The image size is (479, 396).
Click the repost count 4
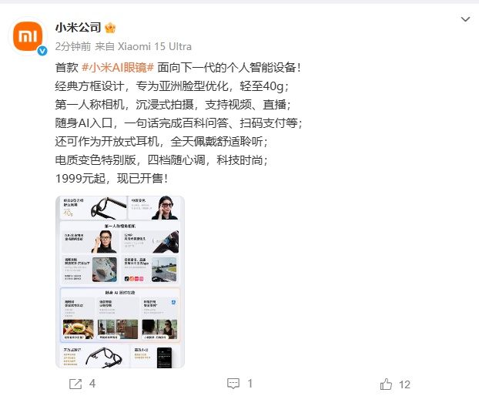click(92, 384)
